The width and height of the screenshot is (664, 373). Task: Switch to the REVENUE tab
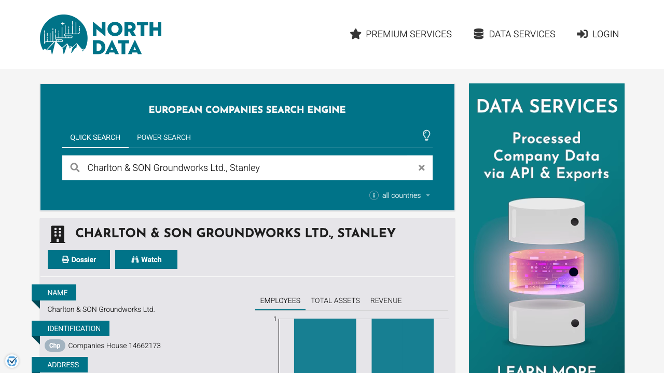(386, 300)
